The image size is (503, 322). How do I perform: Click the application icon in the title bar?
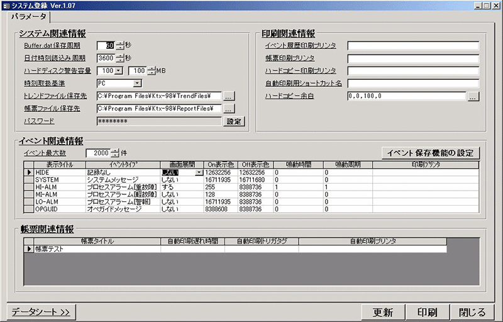(6, 5)
